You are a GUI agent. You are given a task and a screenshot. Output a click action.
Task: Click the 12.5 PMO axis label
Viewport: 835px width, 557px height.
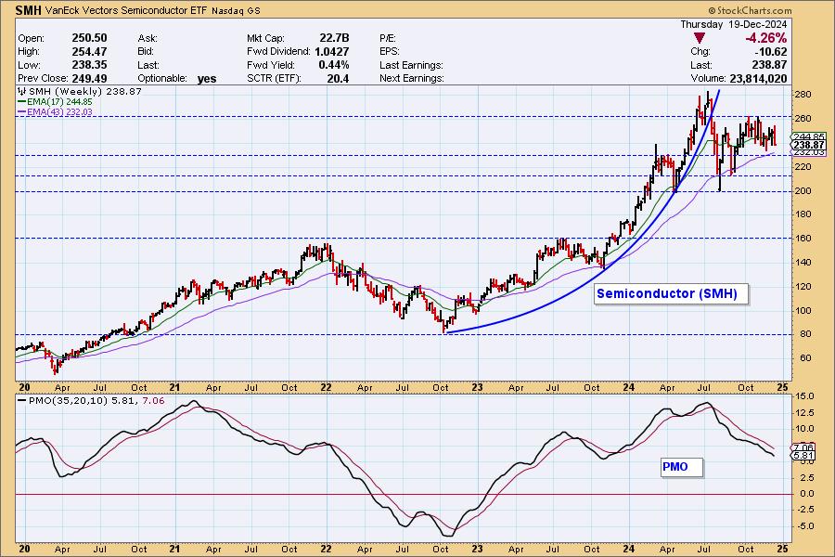tap(803, 413)
